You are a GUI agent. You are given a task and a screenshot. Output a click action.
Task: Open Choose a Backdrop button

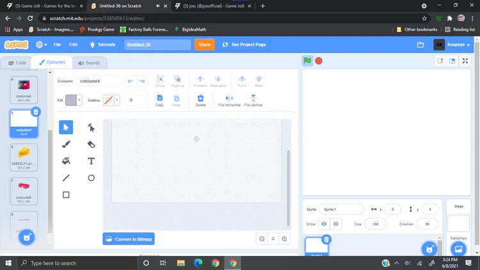click(458, 249)
